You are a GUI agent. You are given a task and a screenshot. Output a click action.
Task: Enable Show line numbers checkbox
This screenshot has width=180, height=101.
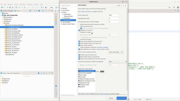tap(79, 39)
